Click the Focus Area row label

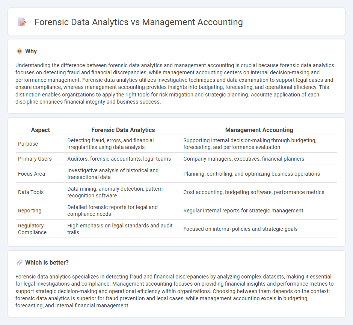pyautogui.click(x=32, y=174)
